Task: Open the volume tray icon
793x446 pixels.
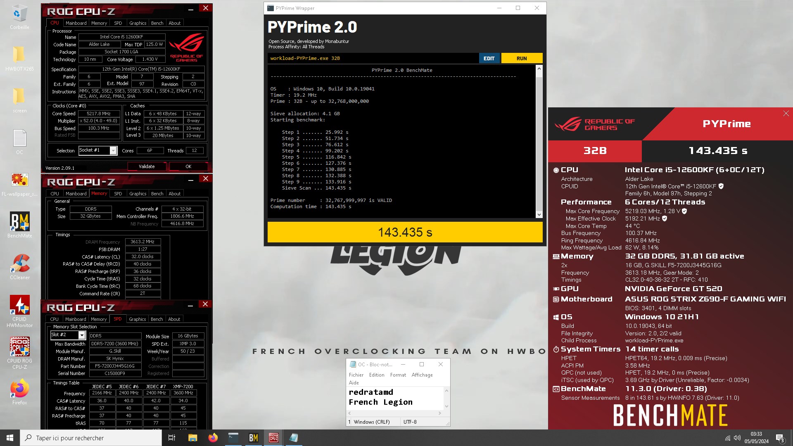Action: (x=737, y=438)
